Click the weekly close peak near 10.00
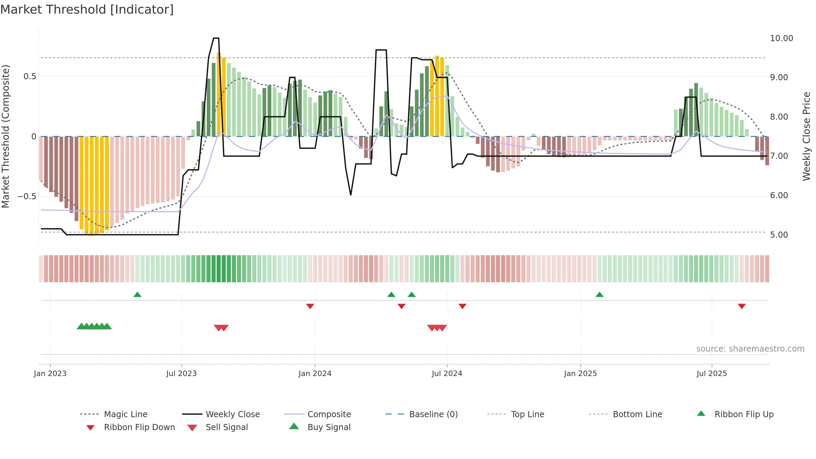 (216, 38)
